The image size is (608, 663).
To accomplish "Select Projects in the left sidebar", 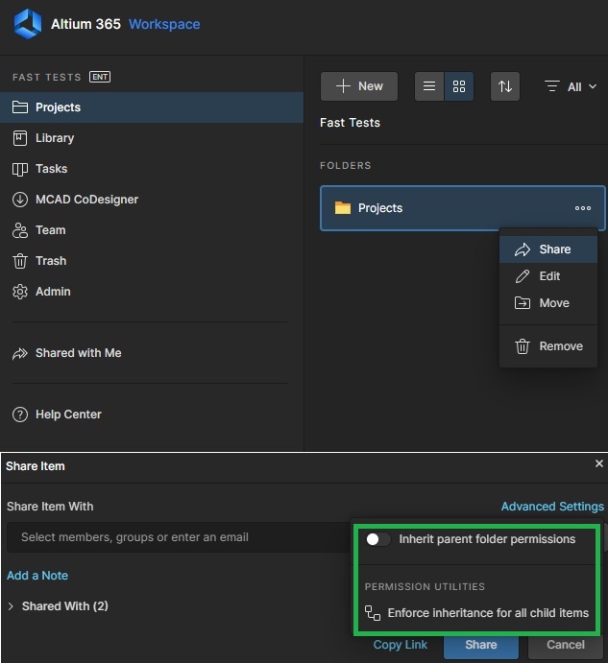I will [x=152, y=107].
